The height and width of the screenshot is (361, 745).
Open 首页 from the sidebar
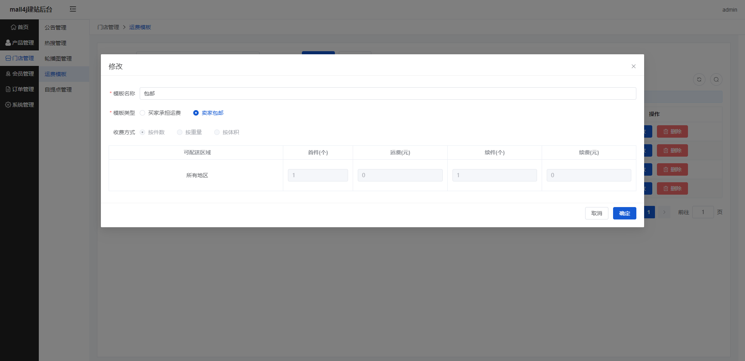click(x=19, y=27)
